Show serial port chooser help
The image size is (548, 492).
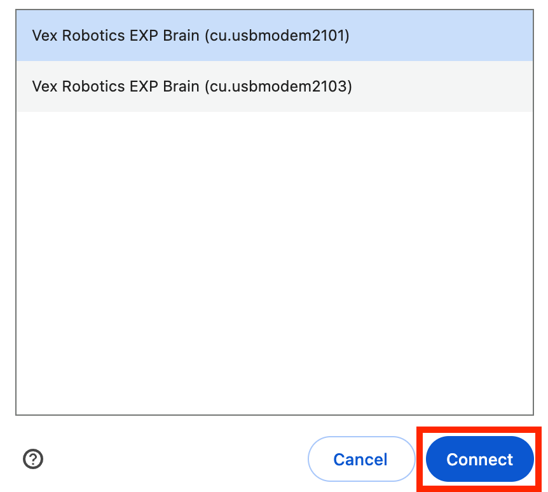(33, 459)
